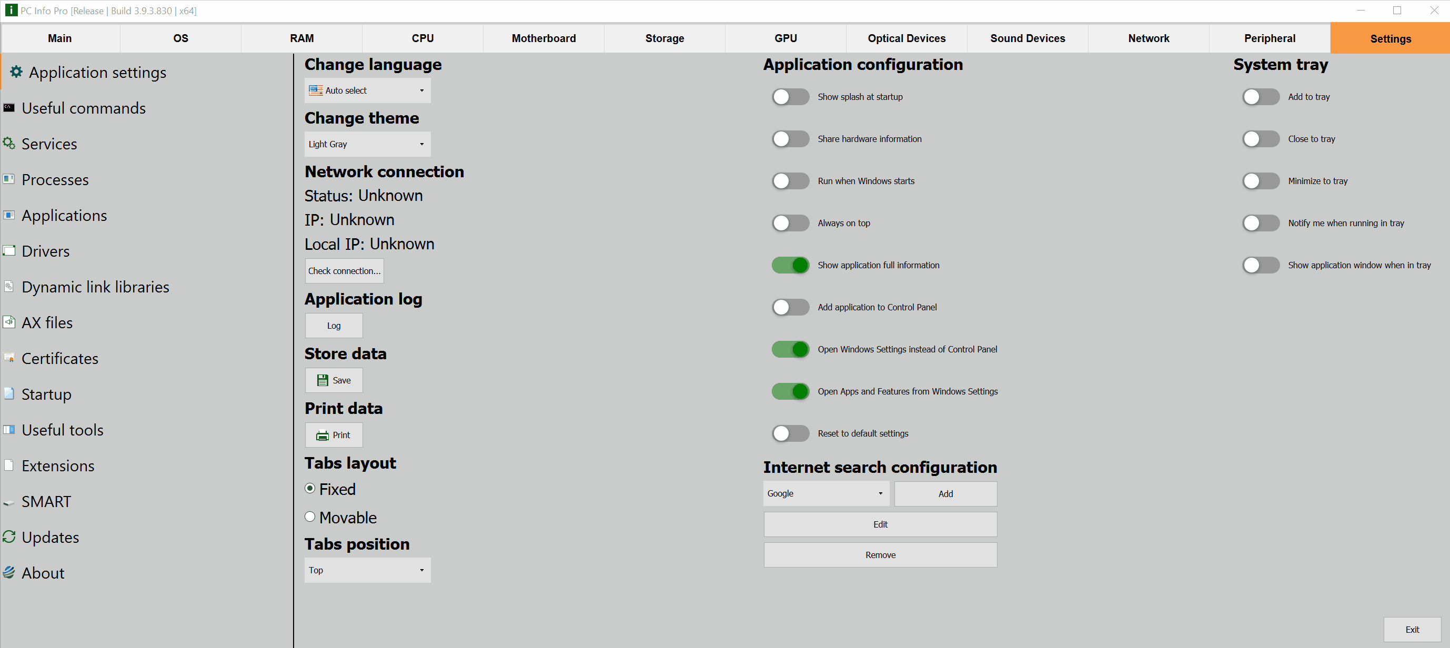
Task: Enable Run when Windows starts
Action: coord(790,181)
